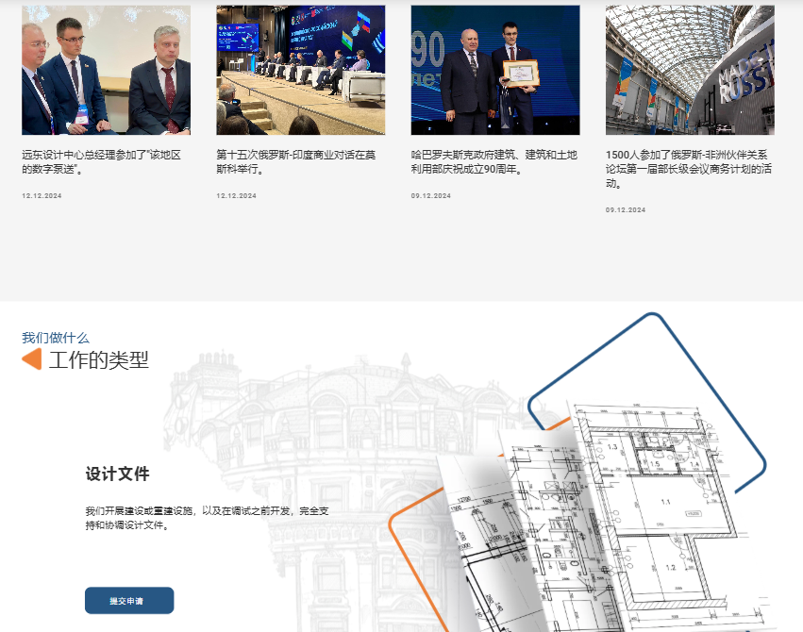Click the 我们做什么 section label

(x=56, y=338)
